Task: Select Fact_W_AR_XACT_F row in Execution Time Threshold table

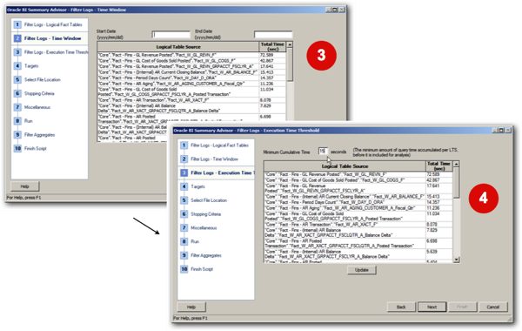Action: tap(358, 225)
